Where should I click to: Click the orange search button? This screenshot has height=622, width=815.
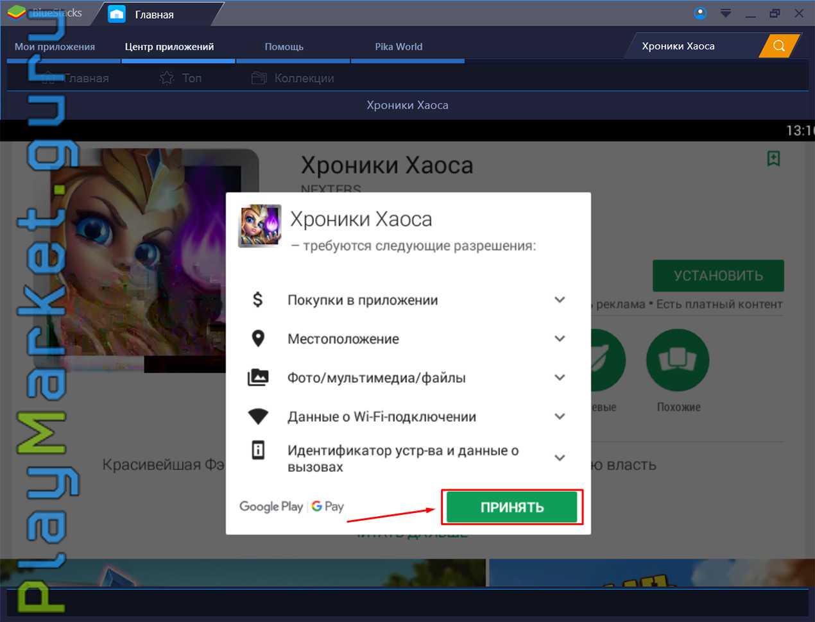coord(779,46)
